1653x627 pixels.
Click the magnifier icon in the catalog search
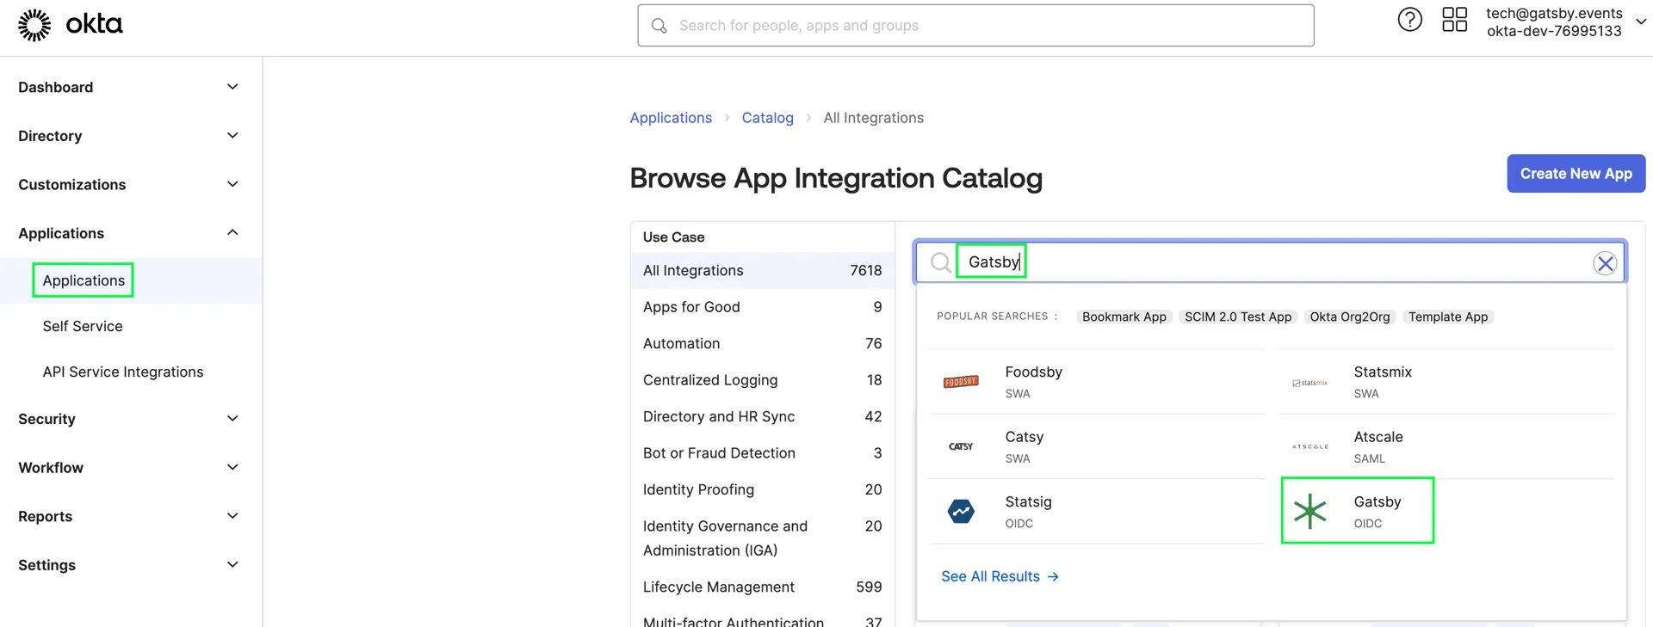[x=940, y=262]
